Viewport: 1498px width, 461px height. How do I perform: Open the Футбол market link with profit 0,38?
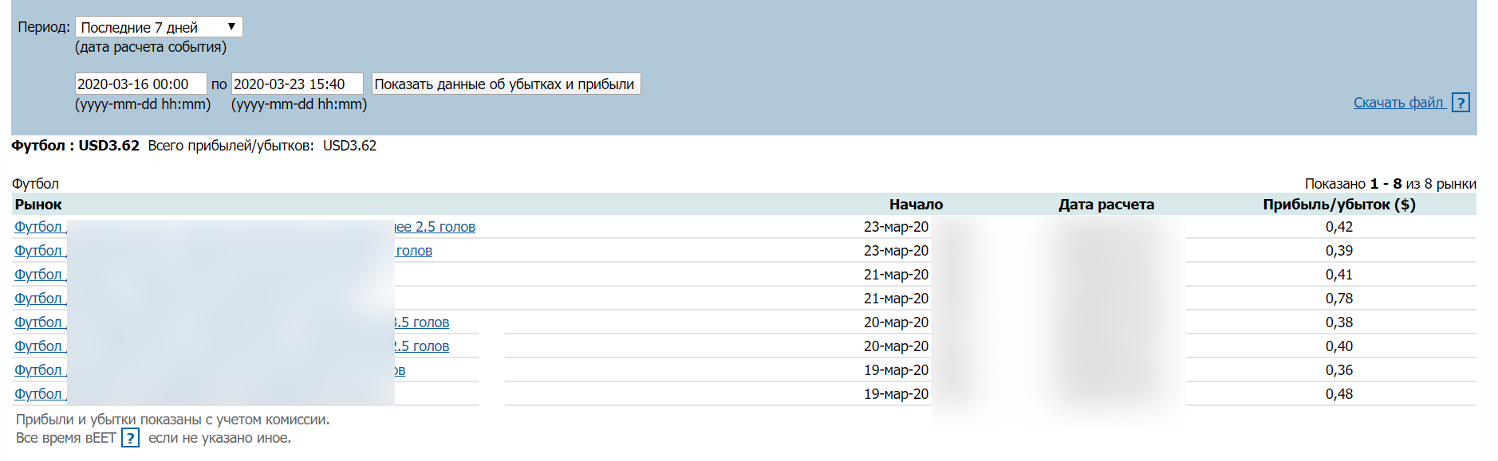[x=38, y=322]
